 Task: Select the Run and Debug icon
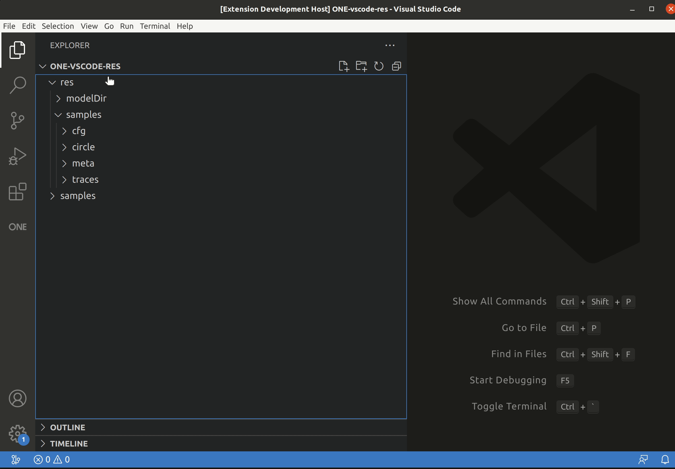[18, 156]
